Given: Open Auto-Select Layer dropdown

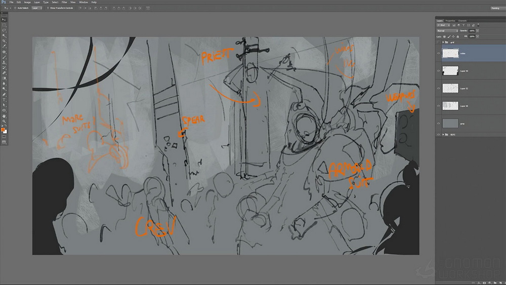Looking at the screenshot, I should 37,8.
